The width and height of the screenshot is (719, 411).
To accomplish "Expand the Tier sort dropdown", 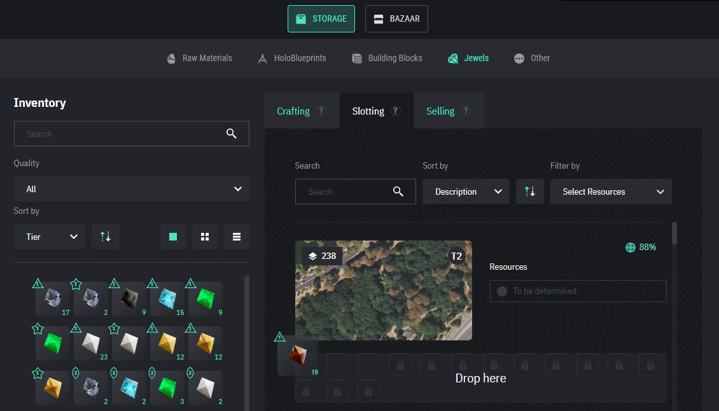I will click(50, 237).
